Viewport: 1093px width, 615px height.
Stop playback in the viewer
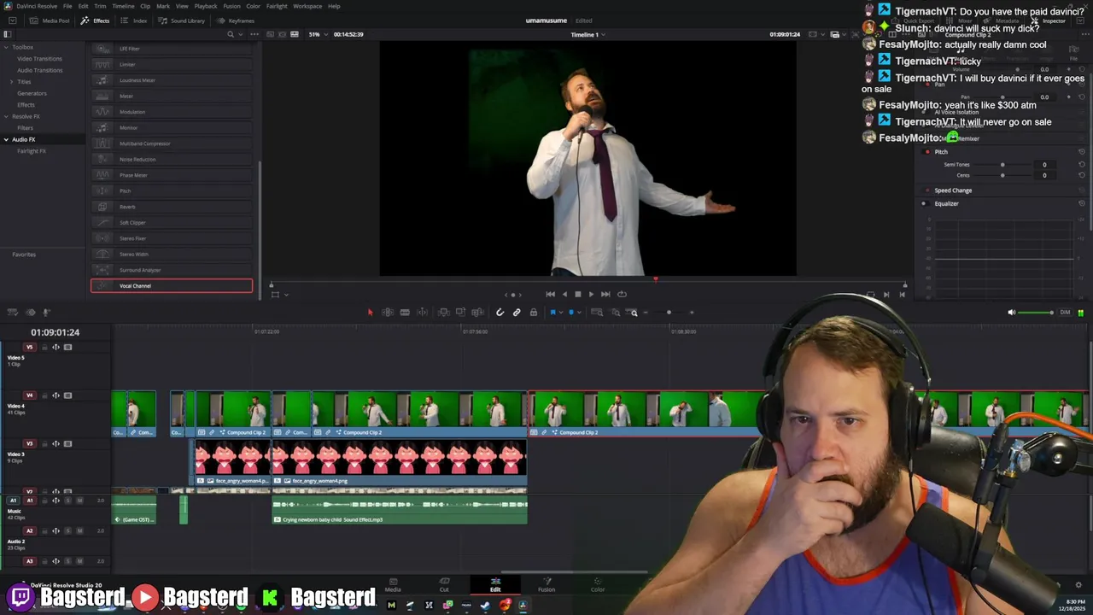pyautogui.click(x=577, y=294)
